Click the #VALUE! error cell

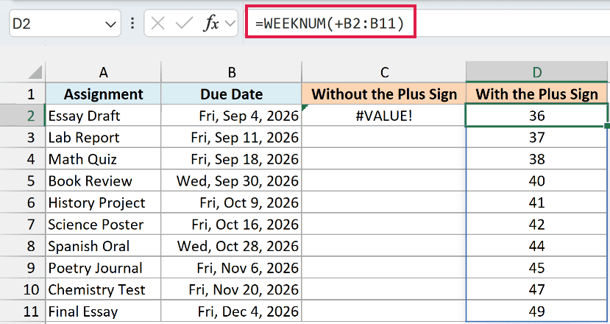click(x=384, y=116)
